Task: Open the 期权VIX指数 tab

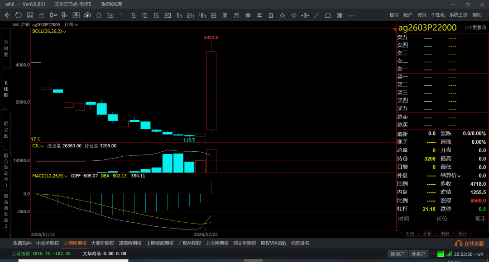Action: (x=273, y=243)
